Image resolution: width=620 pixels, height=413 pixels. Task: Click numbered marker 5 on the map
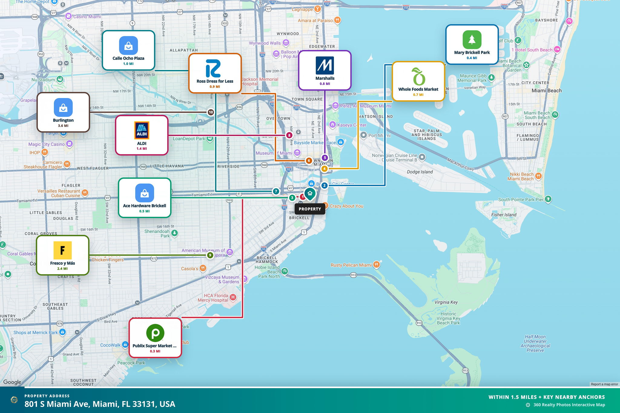point(325,158)
